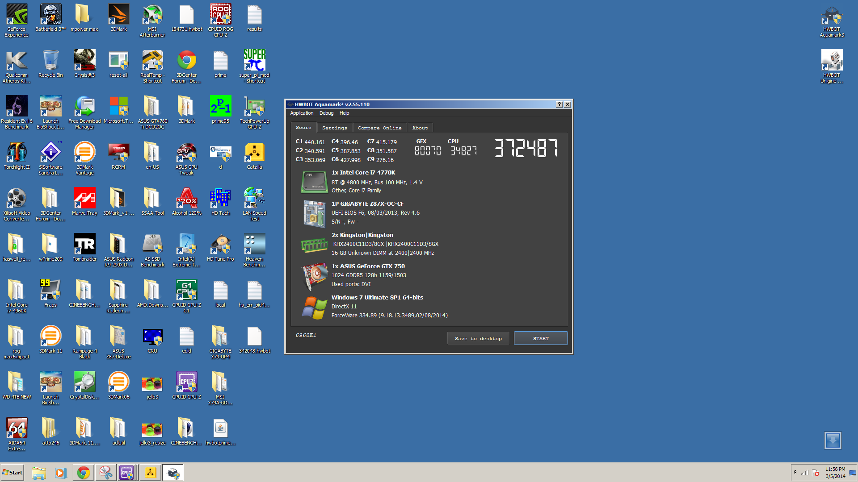The width and height of the screenshot is (858, 482).
Task: Click the network tray icon
Action: pyautogui.click(x=804, y=473)
